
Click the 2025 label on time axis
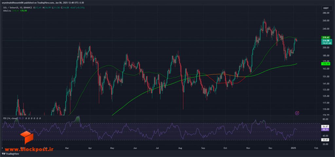293,148
